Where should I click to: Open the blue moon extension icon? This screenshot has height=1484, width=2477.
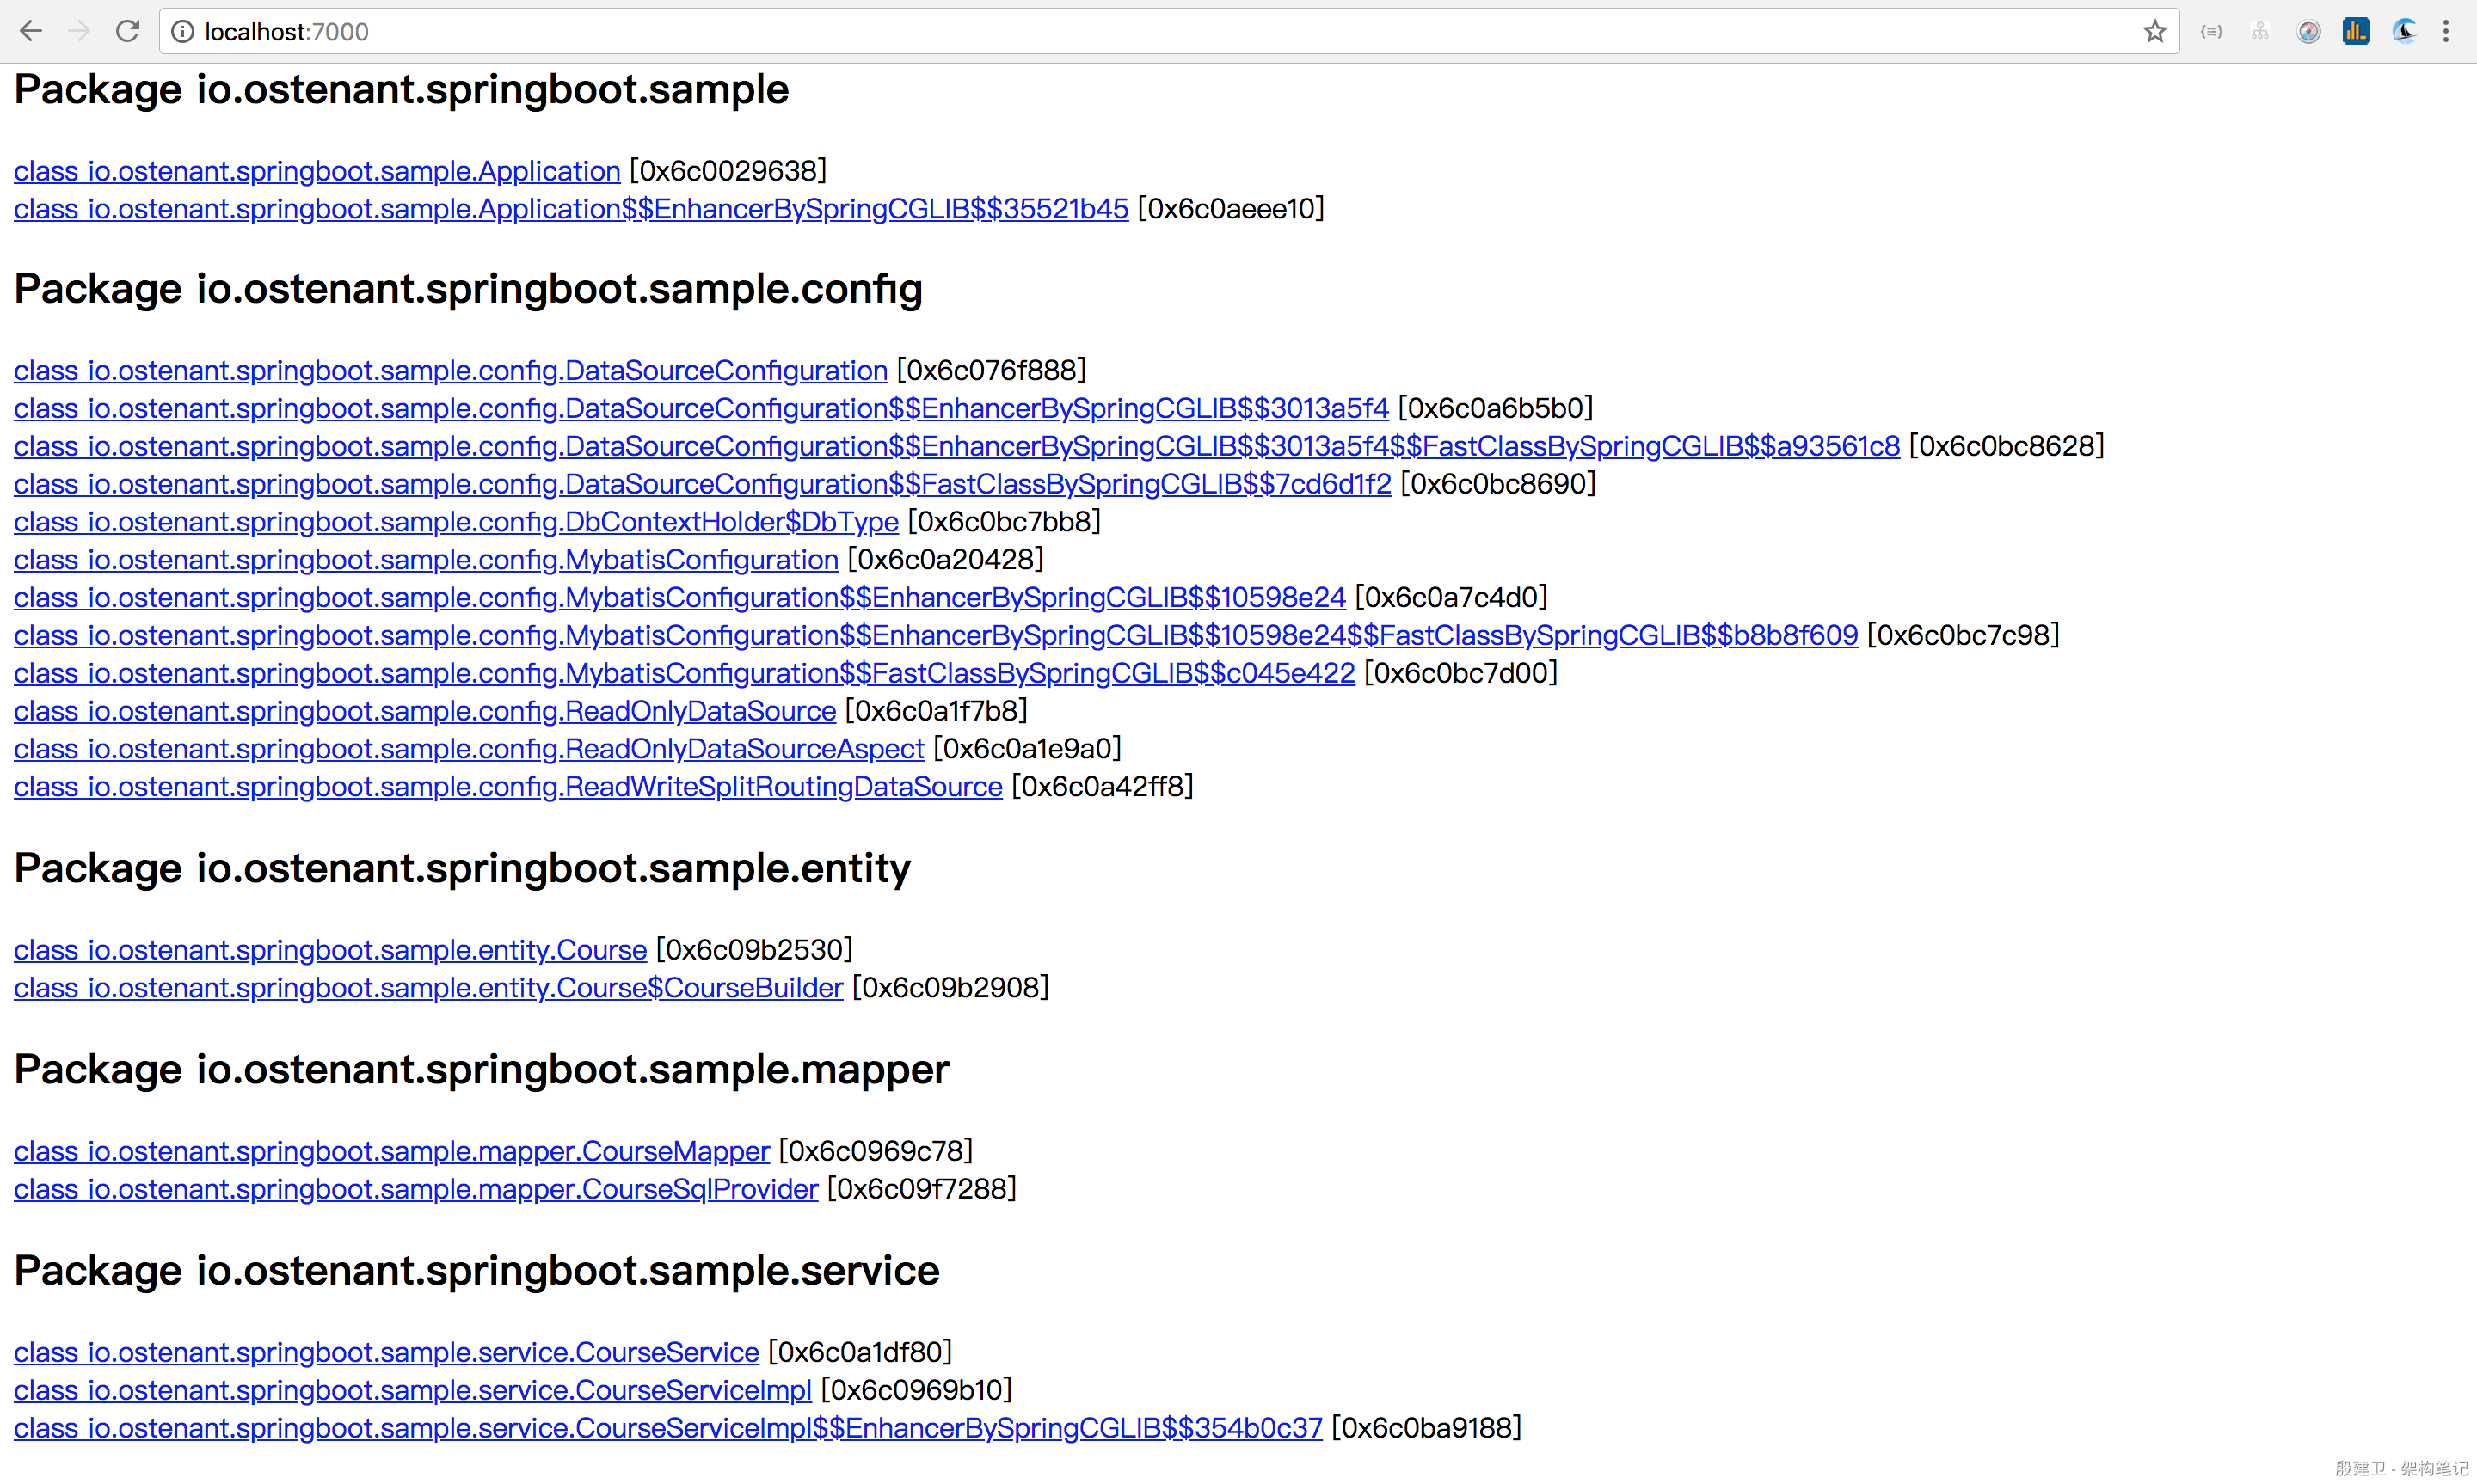tap(2404, 32)
